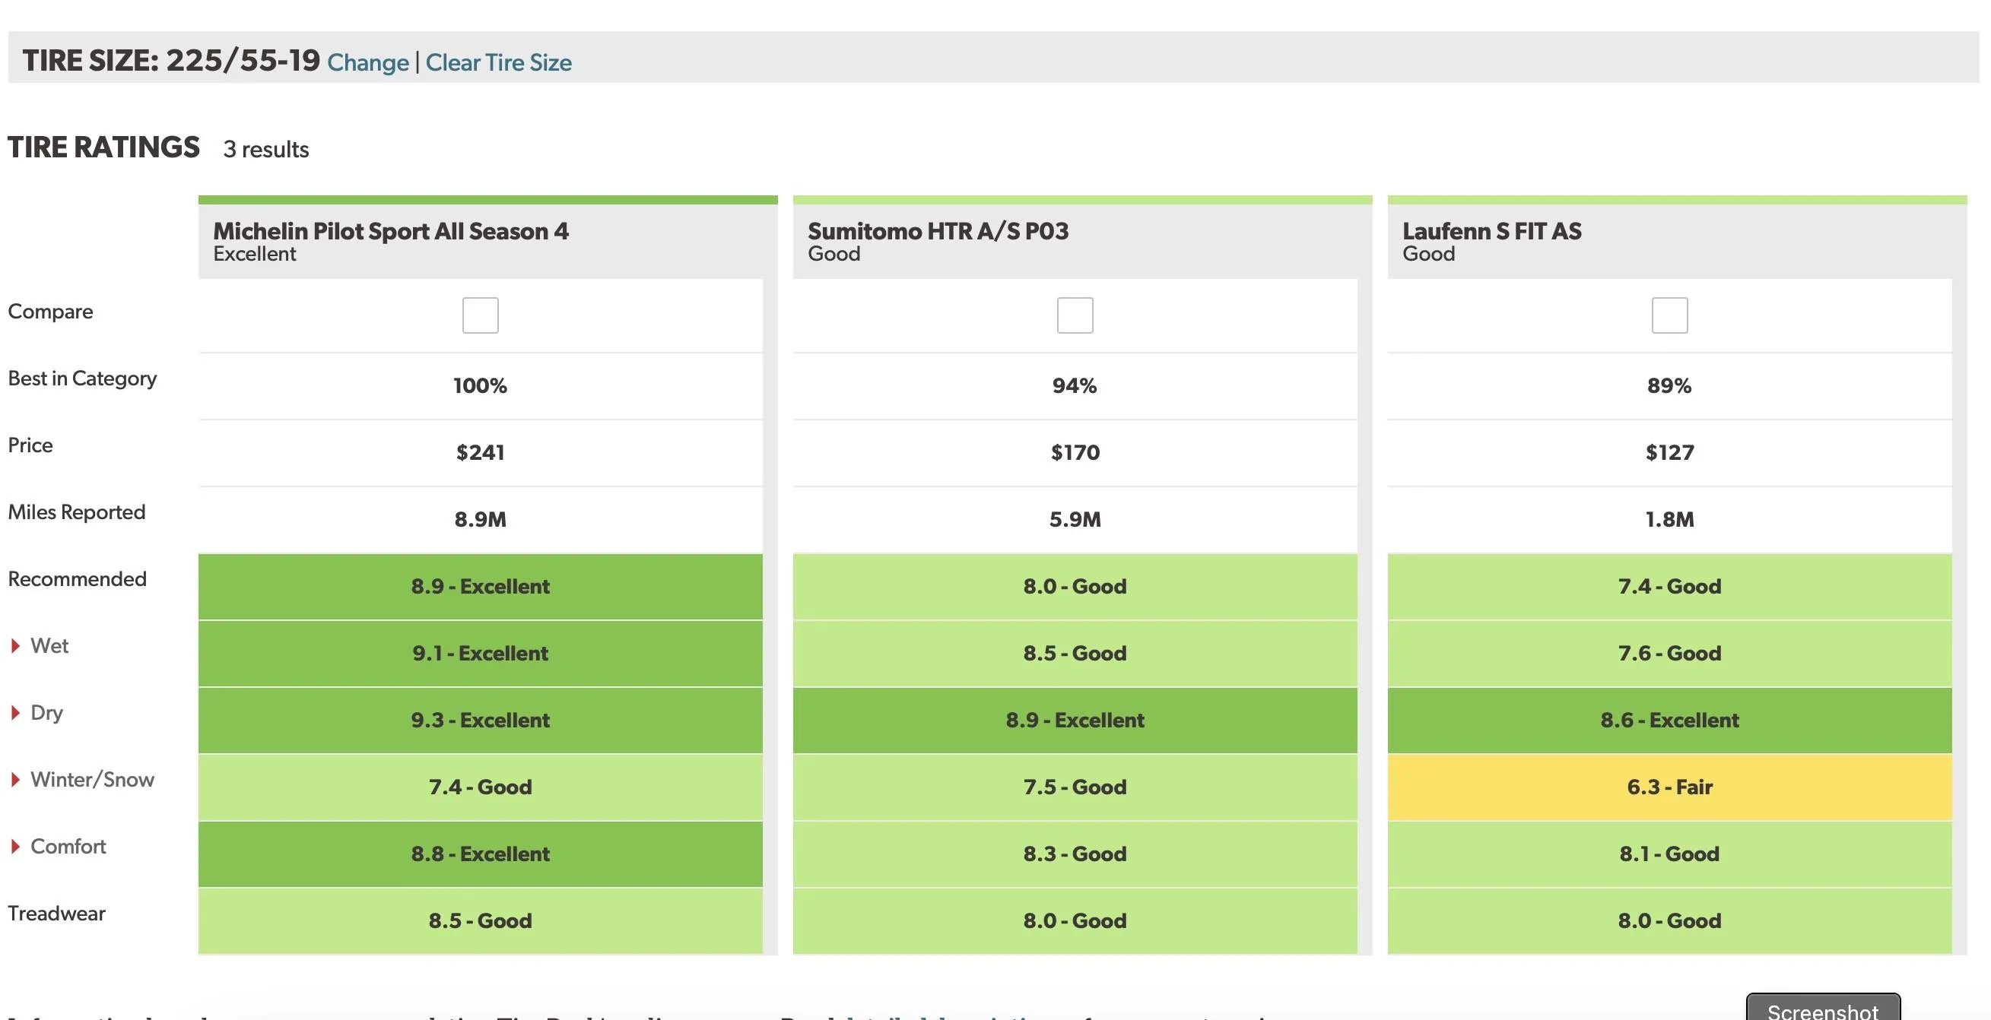Click the 89% Best in Category value
The image size is (1991, 1020).
coord(1669,385)
